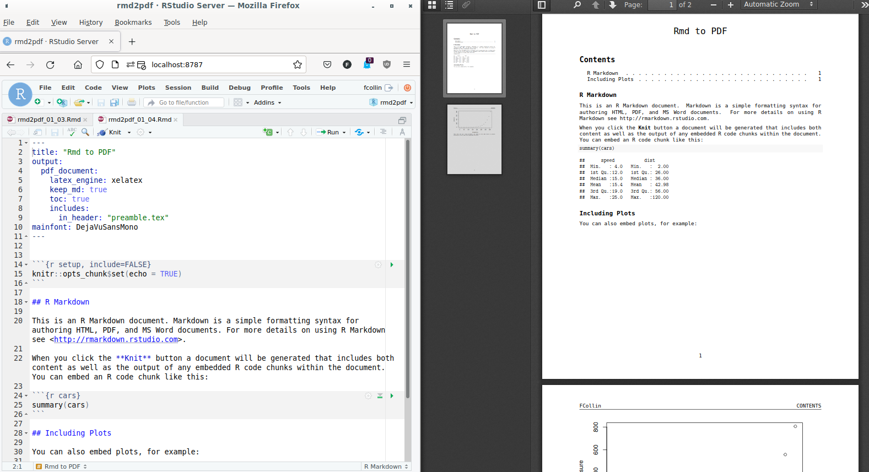Go to next page in PDF viewer

pyautogui.click(x=613, y=5)
